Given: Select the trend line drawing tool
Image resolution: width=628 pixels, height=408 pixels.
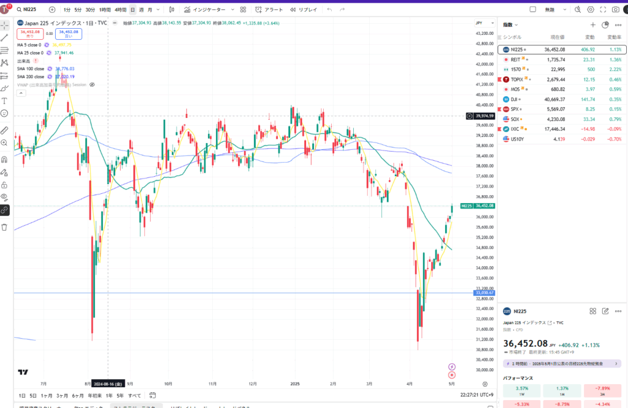Looking at the screenshot, I should [x=4, y=38].
